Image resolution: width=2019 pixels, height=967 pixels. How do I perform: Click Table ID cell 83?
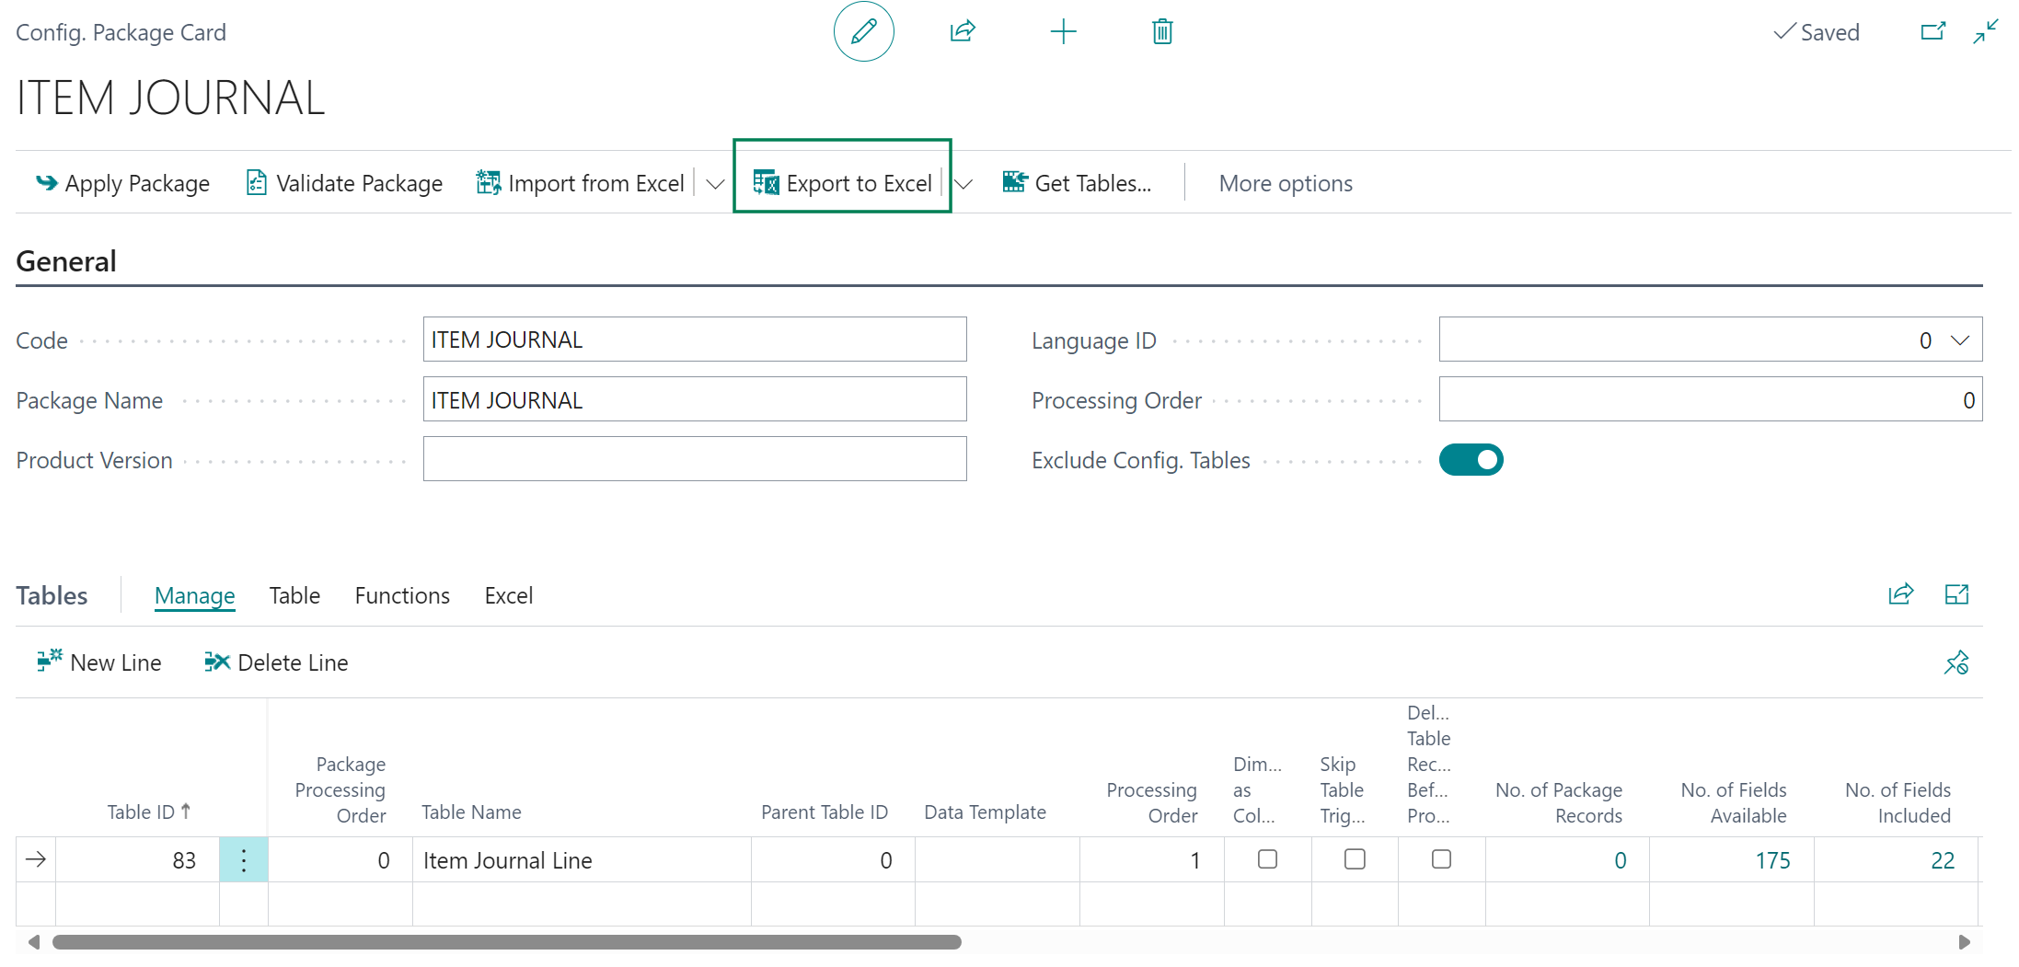click(137, 859)
